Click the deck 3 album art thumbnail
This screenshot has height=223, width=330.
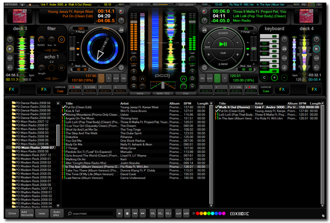click(x=20, y=16)
